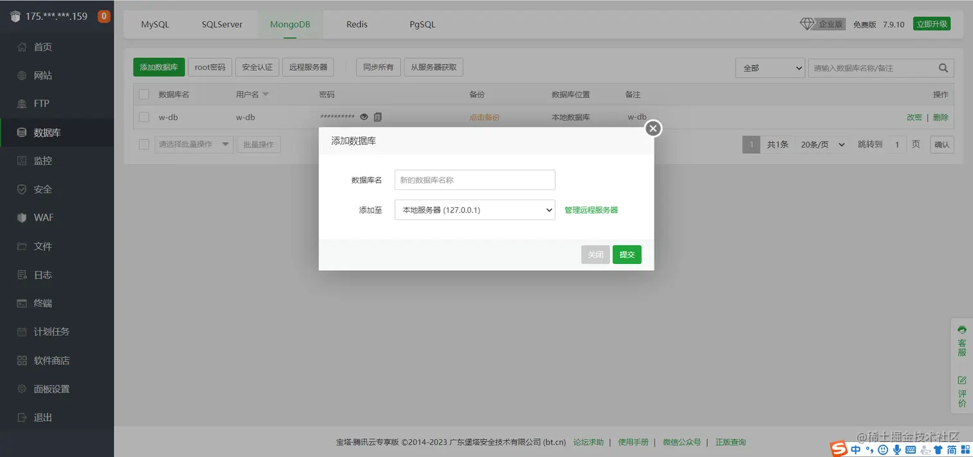
Task: Expand the 本地服务器 (127.0.0.1) dropdown
Action: [475, 210]
